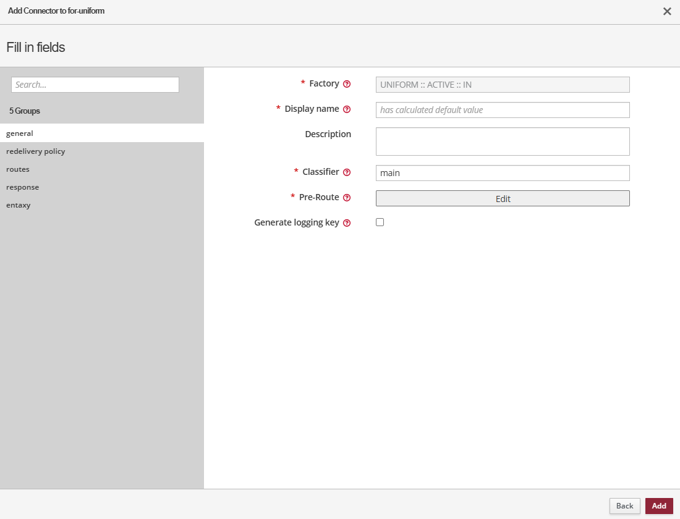Click into the Display name field
This screenshot has width=680, height=519.
click(x=503, y=110)
